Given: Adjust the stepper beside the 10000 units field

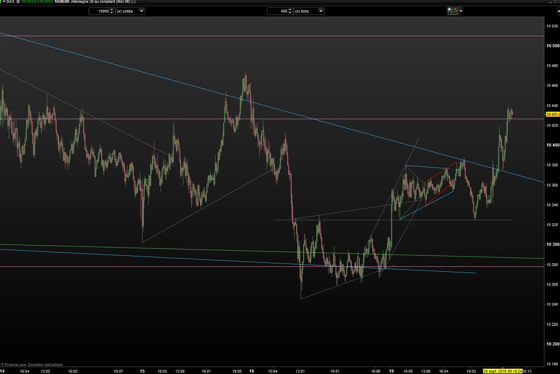Looking at the screenshot, I should tap(112, 11).
